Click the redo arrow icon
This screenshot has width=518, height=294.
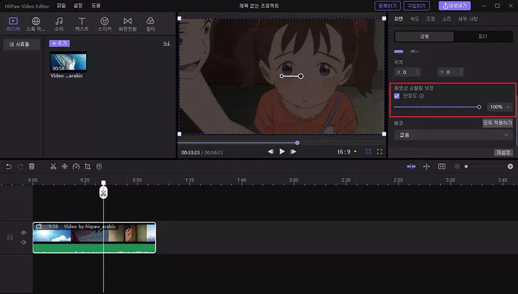(x=20, y=166)
